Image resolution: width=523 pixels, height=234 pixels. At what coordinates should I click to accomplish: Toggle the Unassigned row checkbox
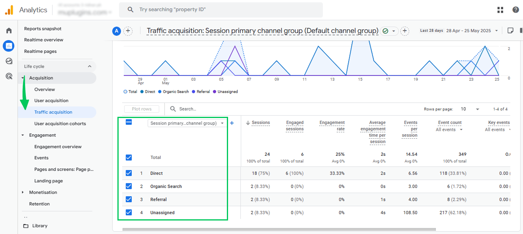pyautogui.click(x=129, y=213)
